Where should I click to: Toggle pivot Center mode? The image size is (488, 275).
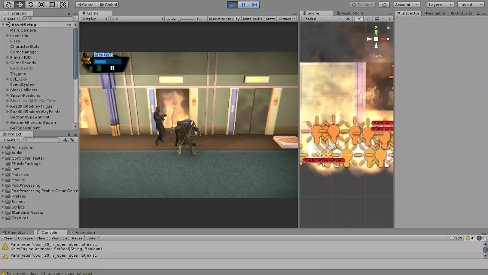coord(86,5)
